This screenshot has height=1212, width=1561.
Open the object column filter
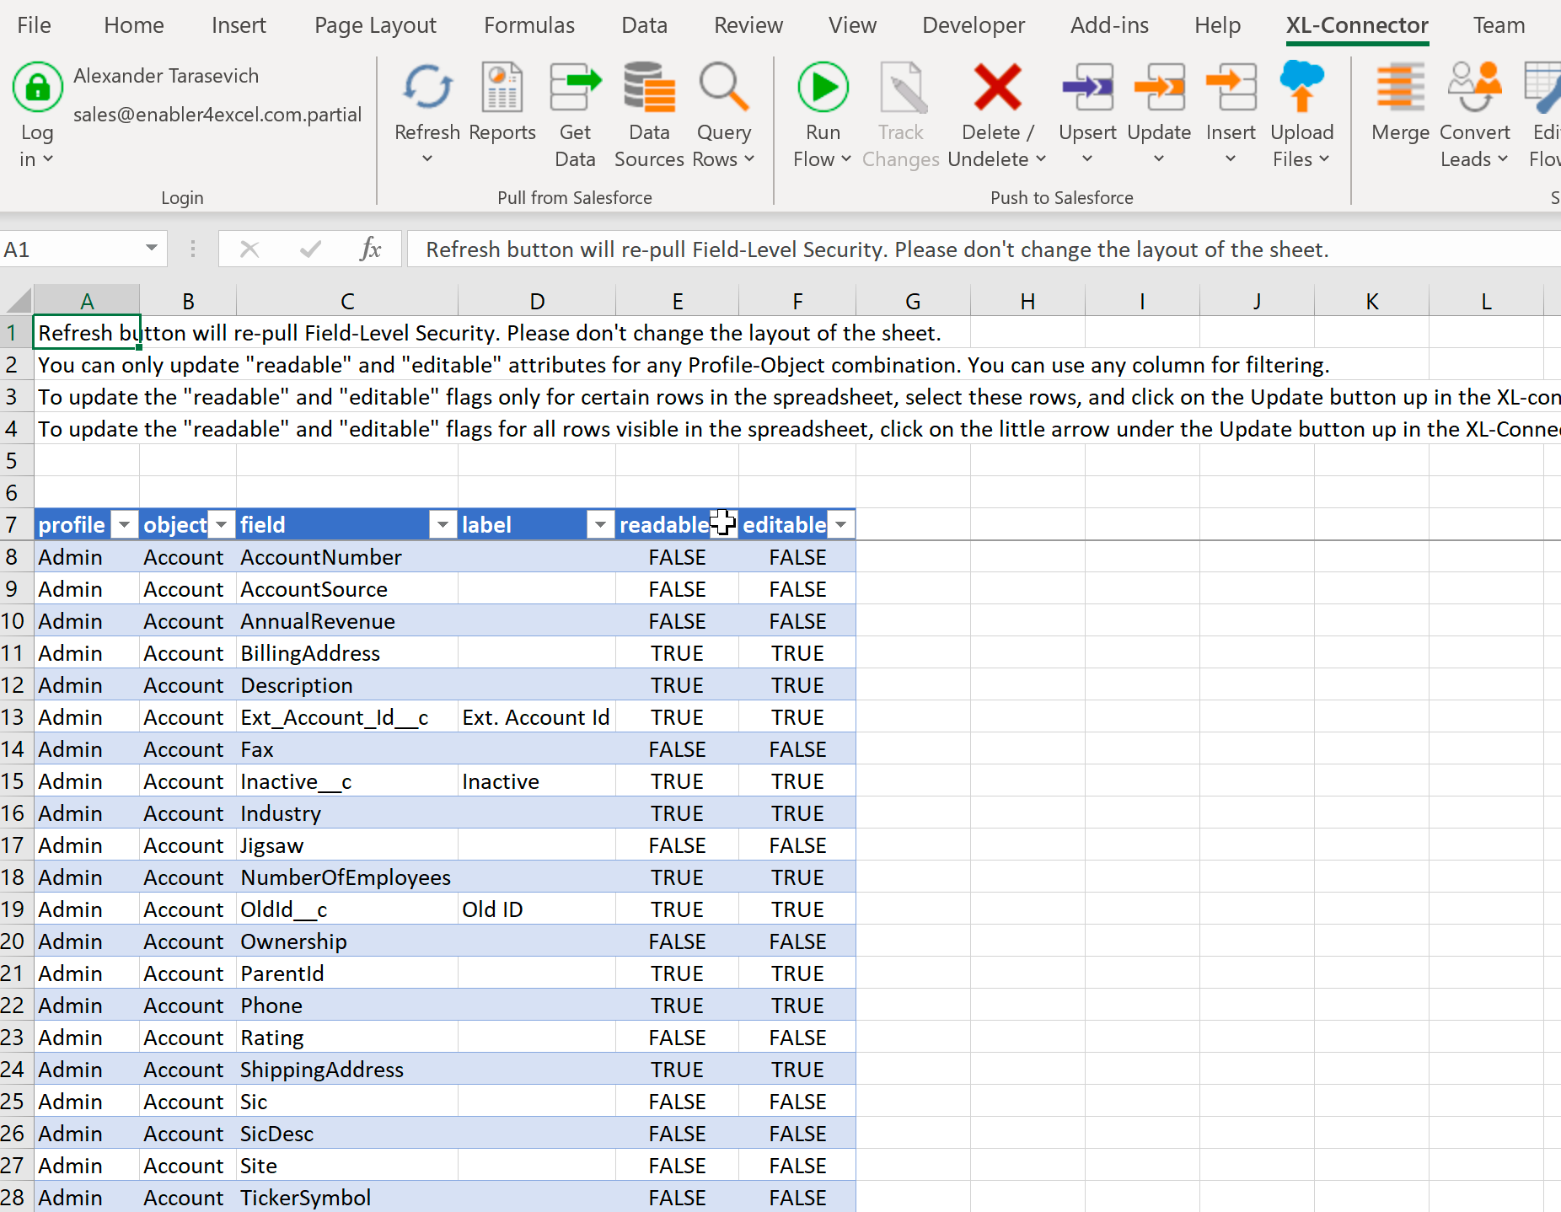(x=222, y=525)
